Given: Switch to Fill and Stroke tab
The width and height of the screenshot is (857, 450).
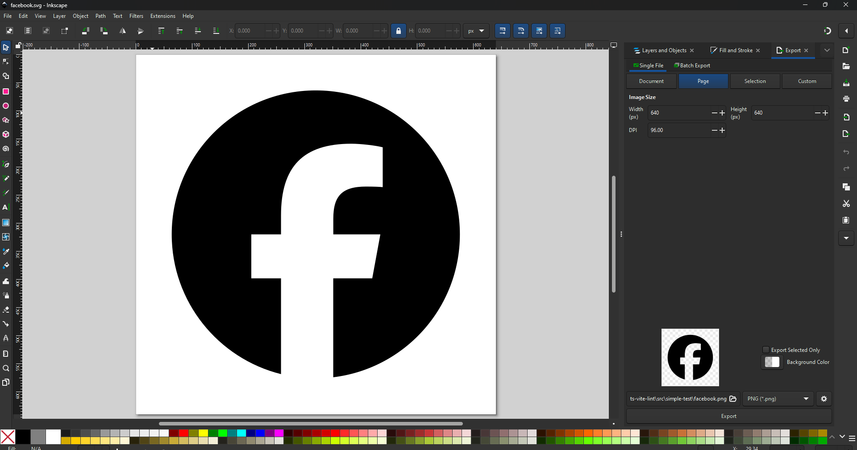Looking at the screenshot, I should coord(736,50).
